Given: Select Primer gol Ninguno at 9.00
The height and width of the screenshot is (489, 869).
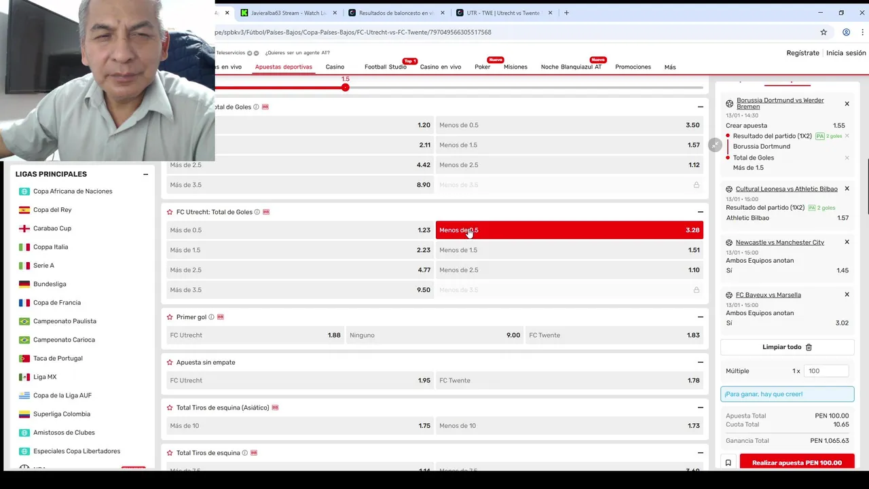Looking at the screenshot, I should (434, 335).
